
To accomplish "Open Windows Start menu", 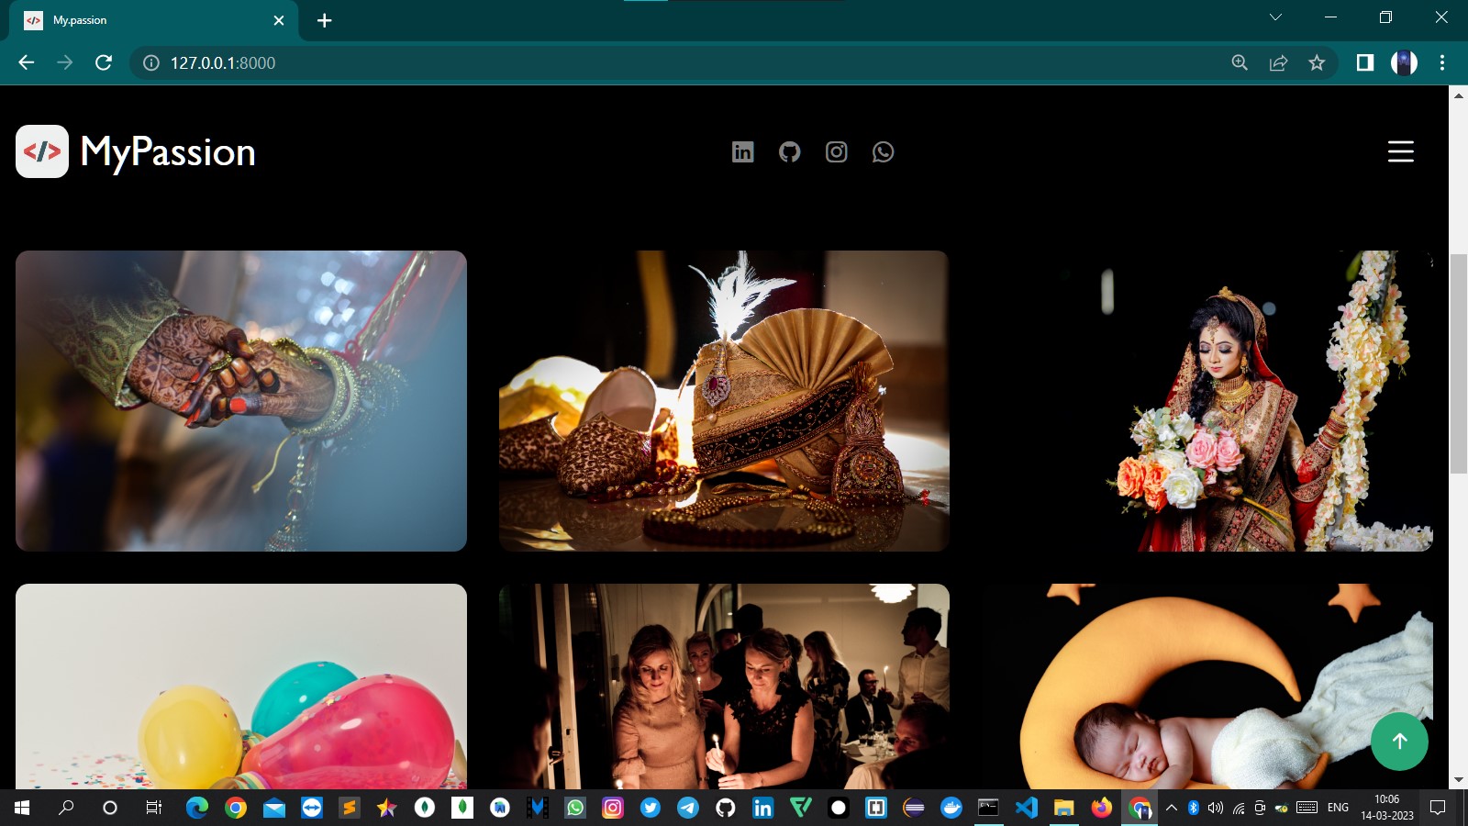I will click(22, 808).
